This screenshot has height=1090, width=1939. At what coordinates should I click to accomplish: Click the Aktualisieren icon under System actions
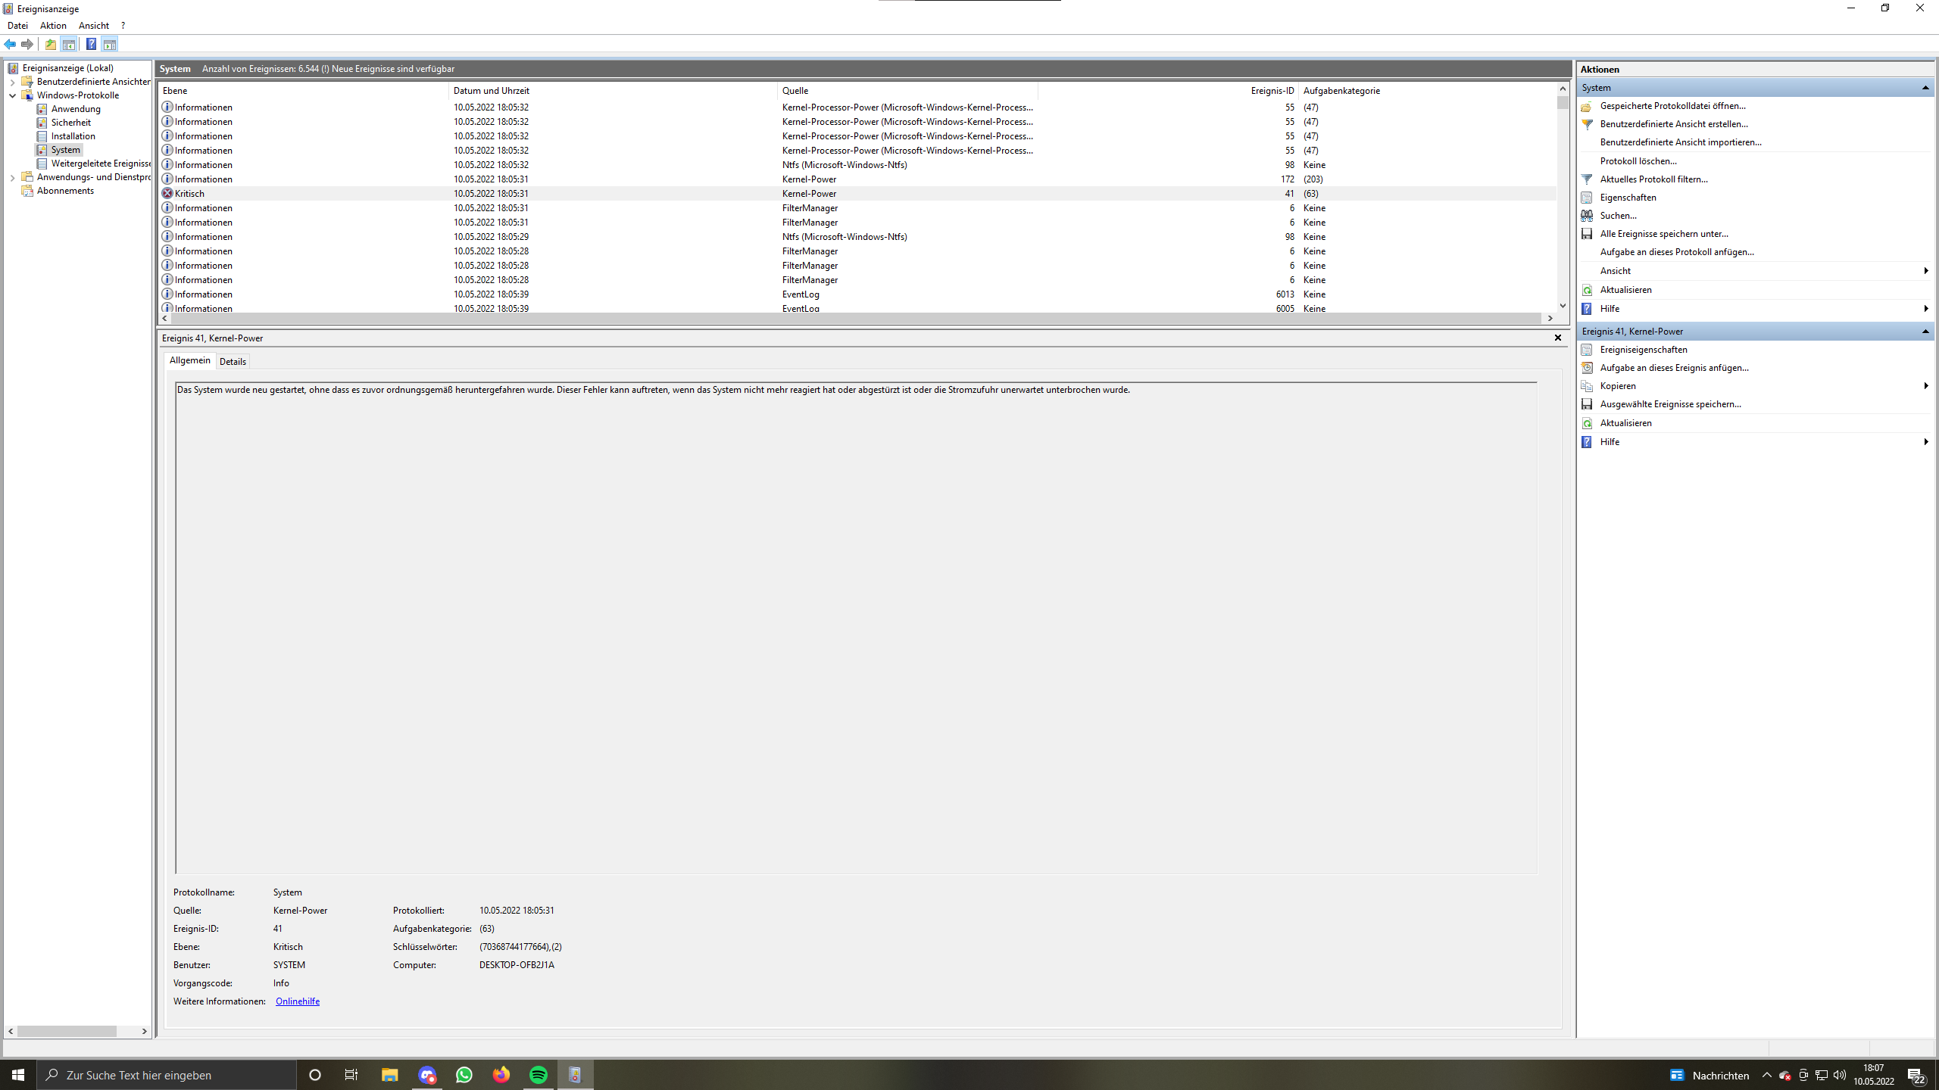pos(1587,290)
